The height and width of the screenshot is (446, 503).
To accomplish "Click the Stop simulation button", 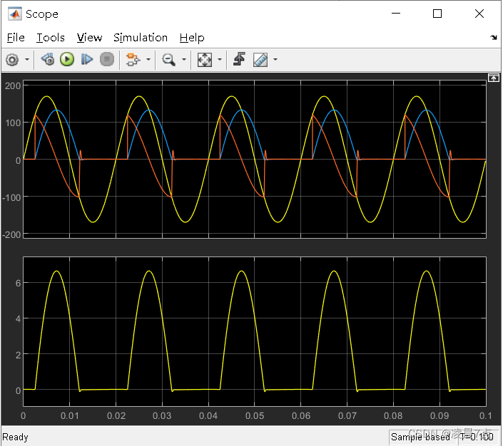I will tap(107, 59).
